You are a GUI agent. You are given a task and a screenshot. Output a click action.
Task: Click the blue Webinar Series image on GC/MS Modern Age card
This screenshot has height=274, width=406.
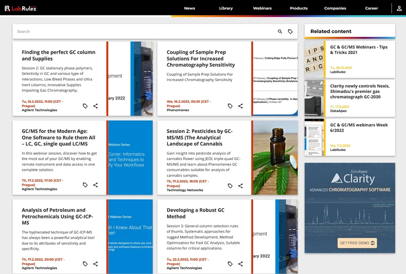[130, 158]
